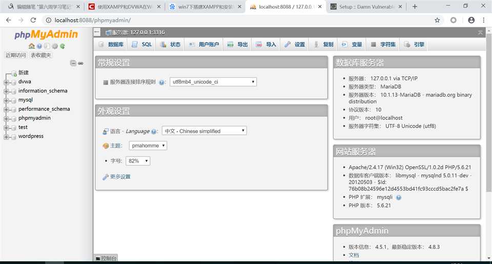This screenshot has width=492, height=264.
Task: Reload the page in browser
Action: (x=33, y=20)
